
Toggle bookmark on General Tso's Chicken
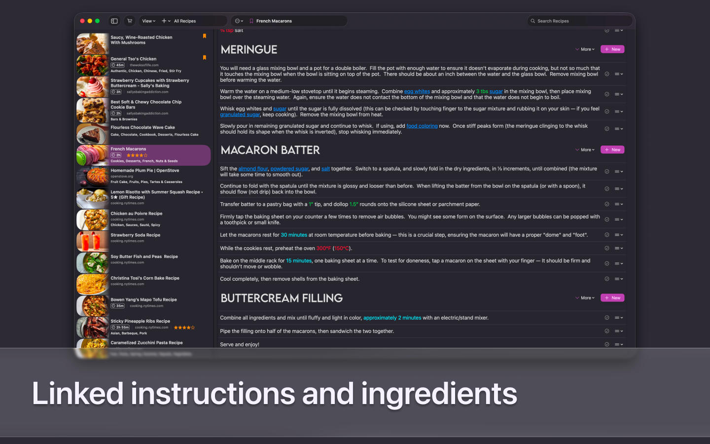point(205,58)
